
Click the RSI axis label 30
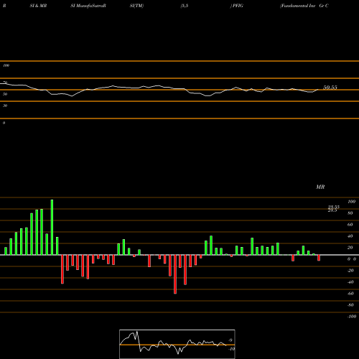point(5,106)
